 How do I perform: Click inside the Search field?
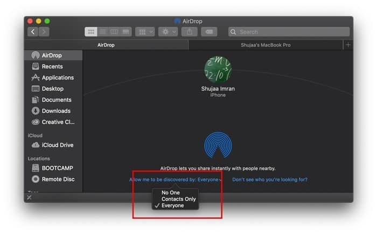(289, 32)
